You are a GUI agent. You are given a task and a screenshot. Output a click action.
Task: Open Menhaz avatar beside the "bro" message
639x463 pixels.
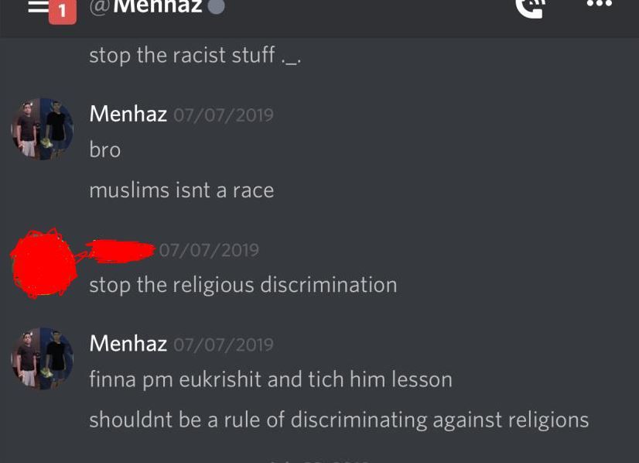[x=42, y=129]
